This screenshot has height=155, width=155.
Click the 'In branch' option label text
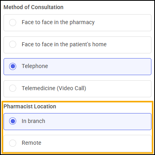click(33, 121)
